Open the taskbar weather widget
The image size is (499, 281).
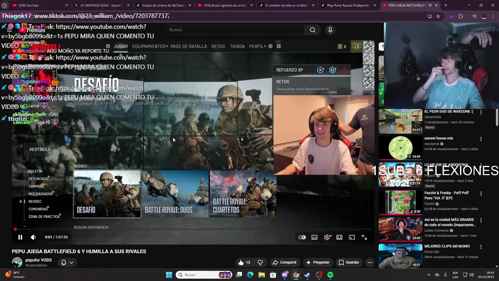point(16,275)
